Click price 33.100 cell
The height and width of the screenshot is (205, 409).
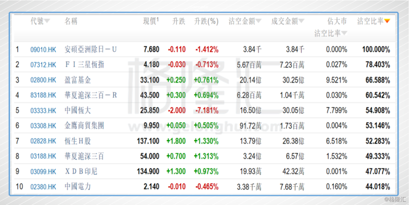point(150,80)
